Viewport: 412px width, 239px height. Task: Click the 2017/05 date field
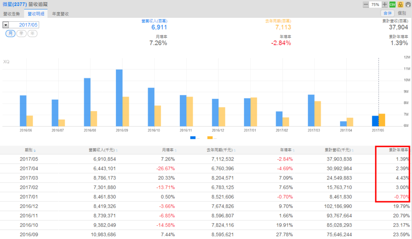pos(24,25)
